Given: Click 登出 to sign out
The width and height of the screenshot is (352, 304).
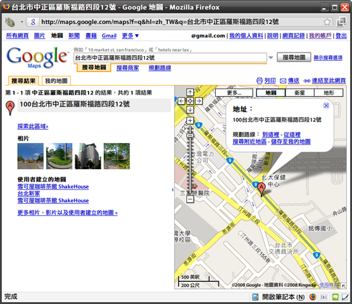Looking at the screenshot, I should coord(341,35).
